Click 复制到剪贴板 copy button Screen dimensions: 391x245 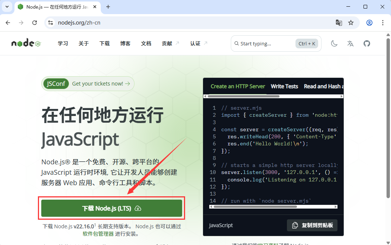pyautogui.click(x=312, y=225)
